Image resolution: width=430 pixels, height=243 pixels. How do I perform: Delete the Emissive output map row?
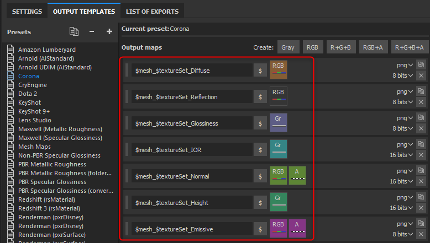[421, 234]
